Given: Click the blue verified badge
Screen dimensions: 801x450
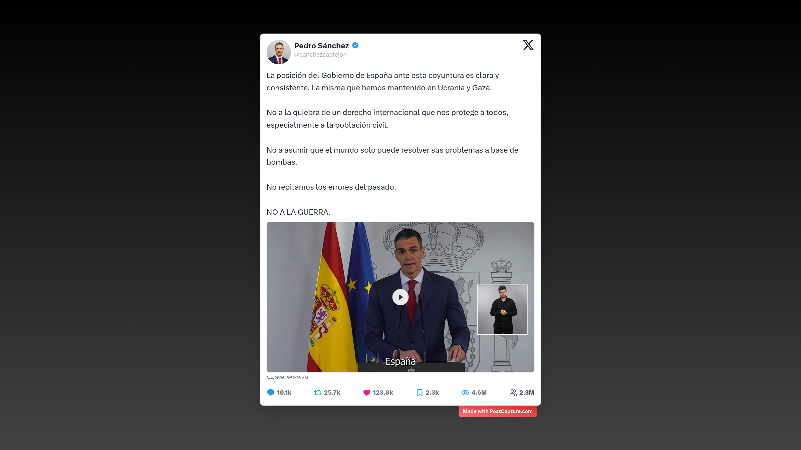Looking at the screenshot, I should click(x=355, y=45).
